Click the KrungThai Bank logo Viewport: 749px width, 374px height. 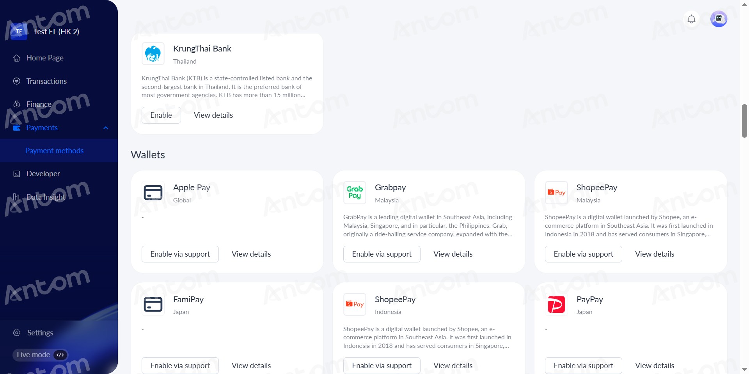[x=153, y=54]
